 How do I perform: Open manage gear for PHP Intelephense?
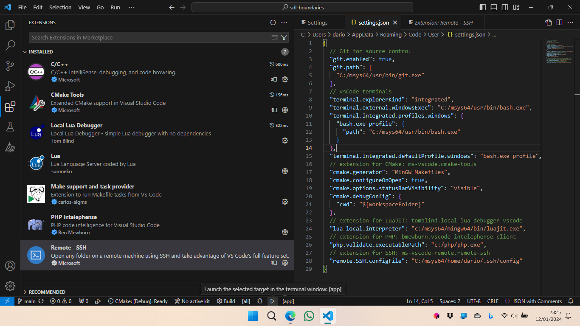(285, 232)
